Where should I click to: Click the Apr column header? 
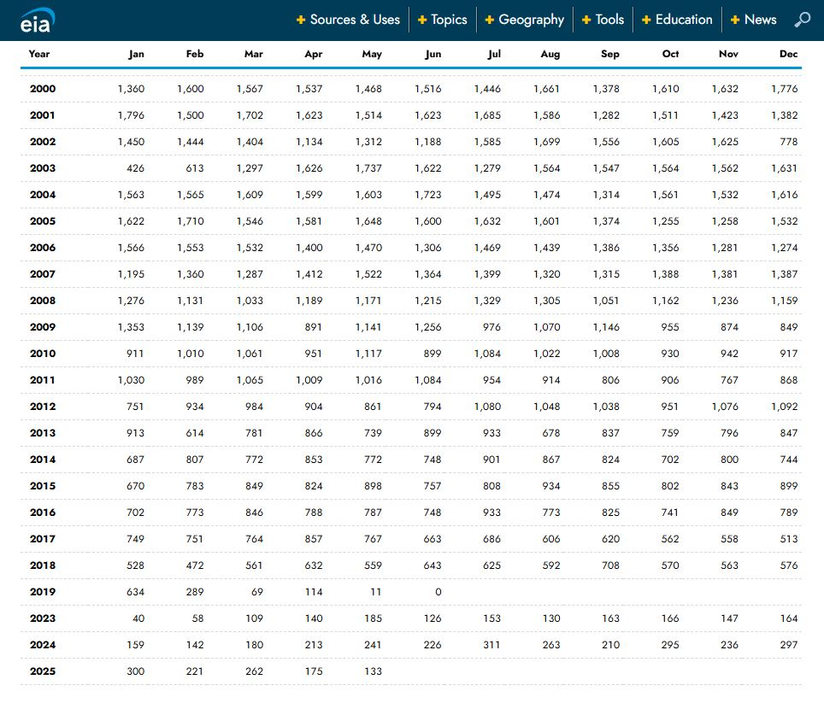(314, 54)
